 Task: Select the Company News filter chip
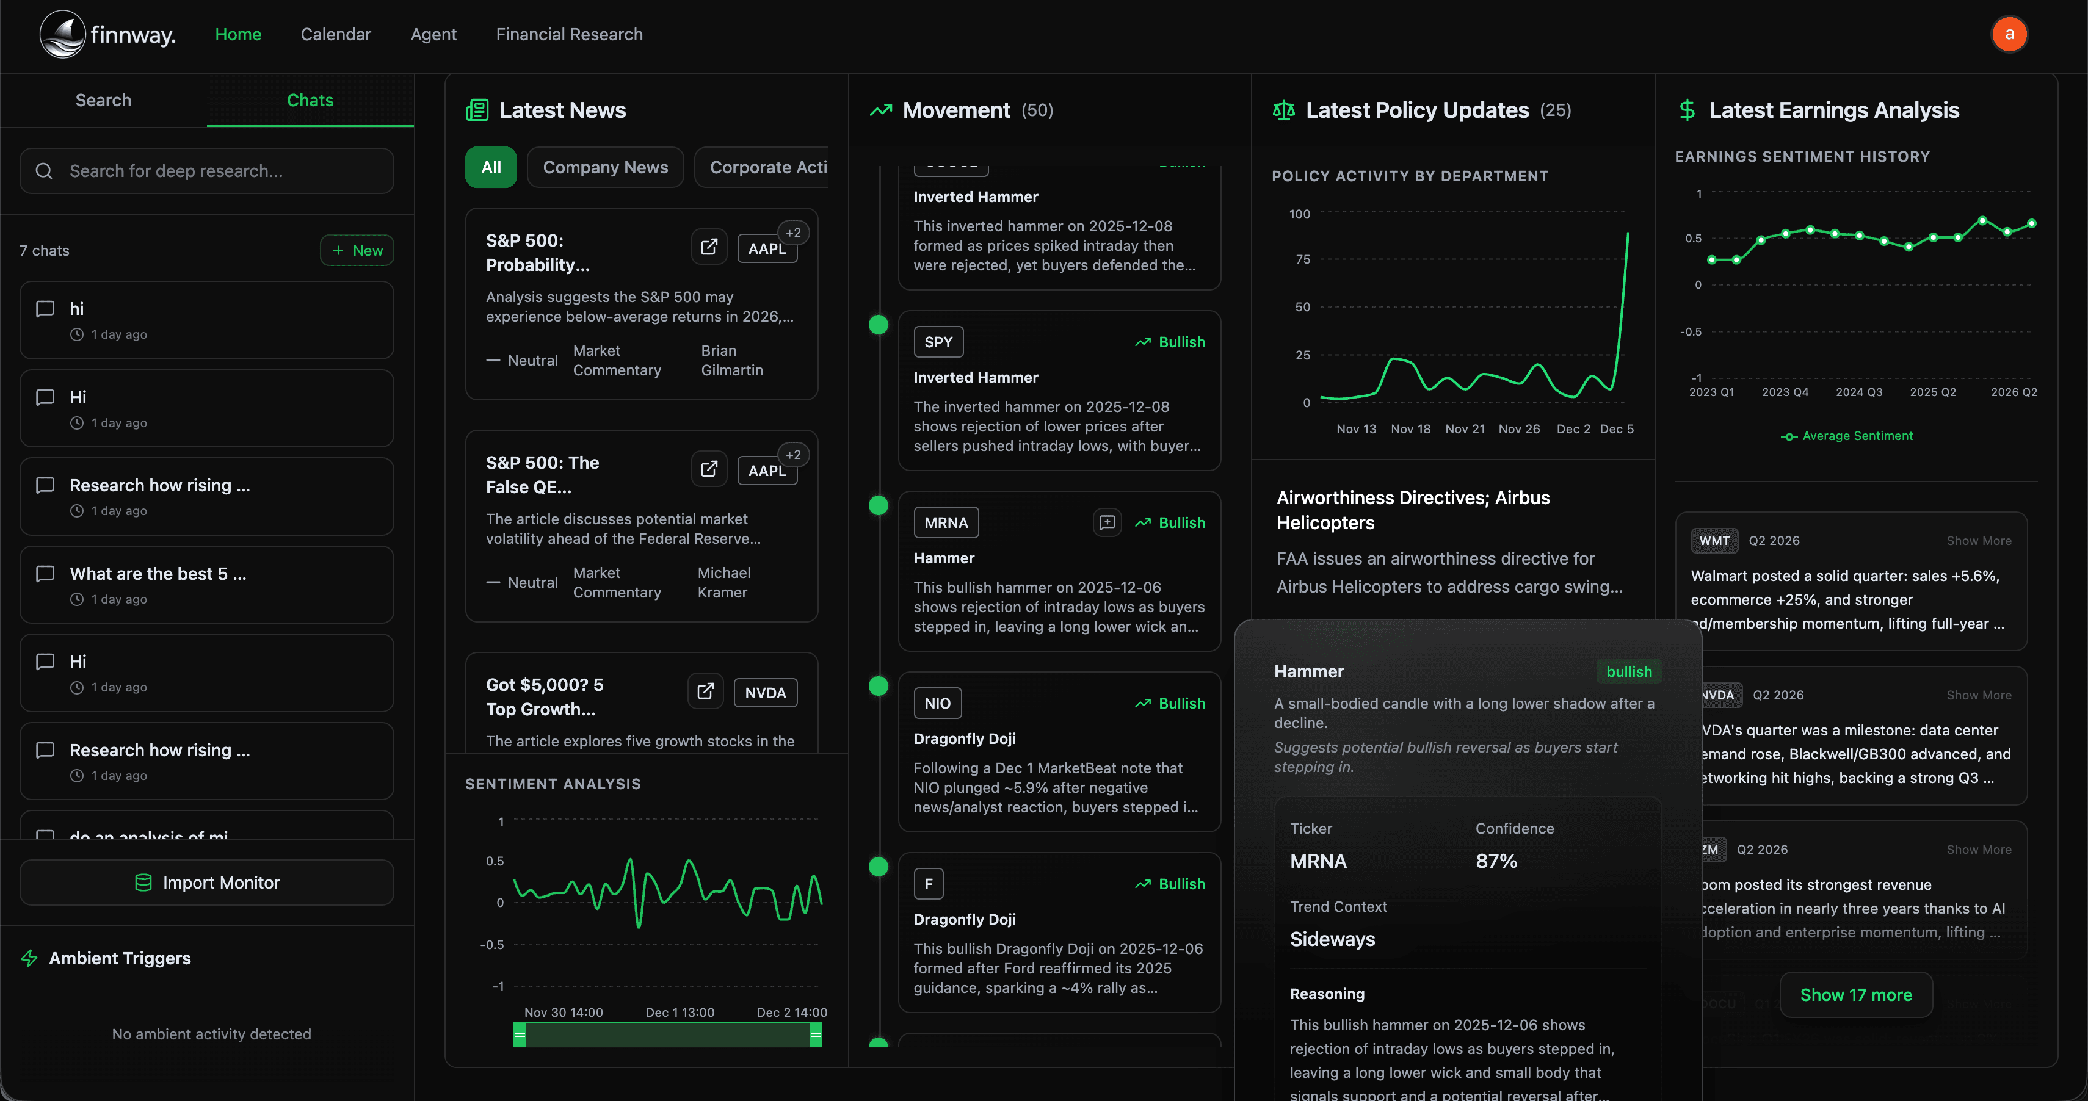(604, 168)
